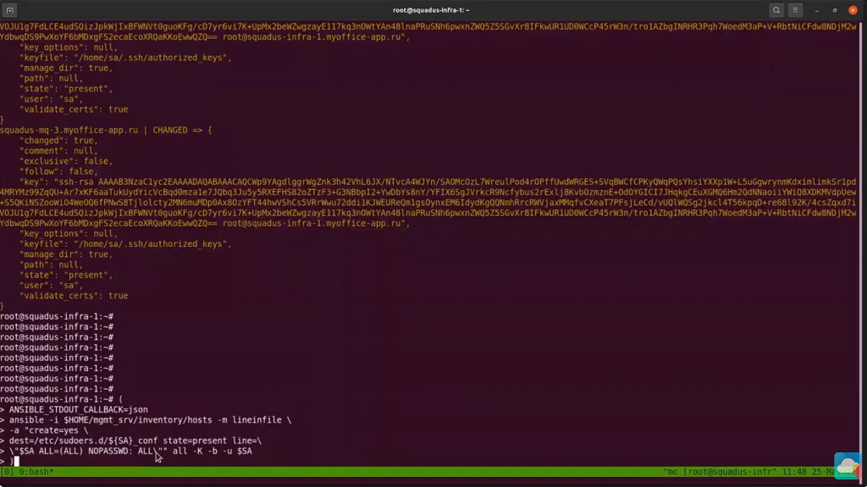The height and width of the screenshot is (487, 867).
Task: Click '"changed": true,' line
Action: (x=58, y=141)
